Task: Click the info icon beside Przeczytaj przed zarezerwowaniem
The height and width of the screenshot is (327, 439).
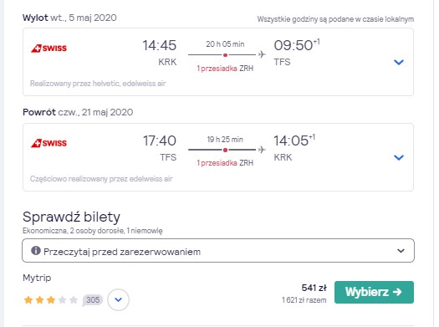Action: coord(36,250)
